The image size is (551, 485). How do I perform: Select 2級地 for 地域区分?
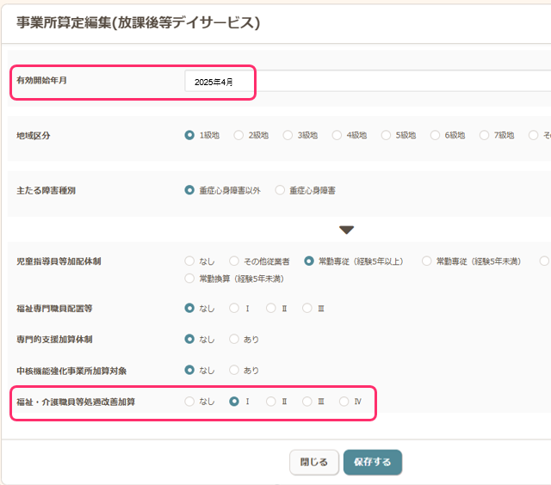pyautogui.click(x=238, y=135)
